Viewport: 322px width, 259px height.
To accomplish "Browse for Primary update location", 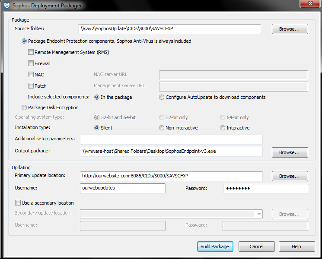I will [x=290, y=176].
